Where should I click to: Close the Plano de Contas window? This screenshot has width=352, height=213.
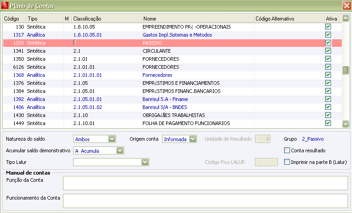[347, 6]
